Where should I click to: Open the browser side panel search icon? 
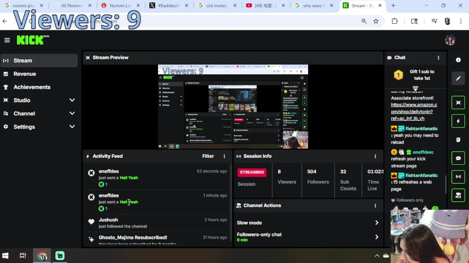(x=414, y=21)
